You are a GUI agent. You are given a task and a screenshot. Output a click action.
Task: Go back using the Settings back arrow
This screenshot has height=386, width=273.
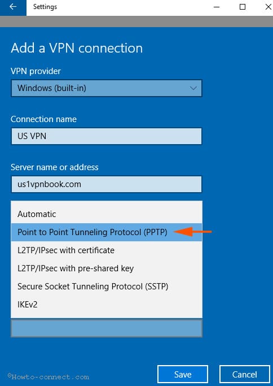click(x=13, y=7)
